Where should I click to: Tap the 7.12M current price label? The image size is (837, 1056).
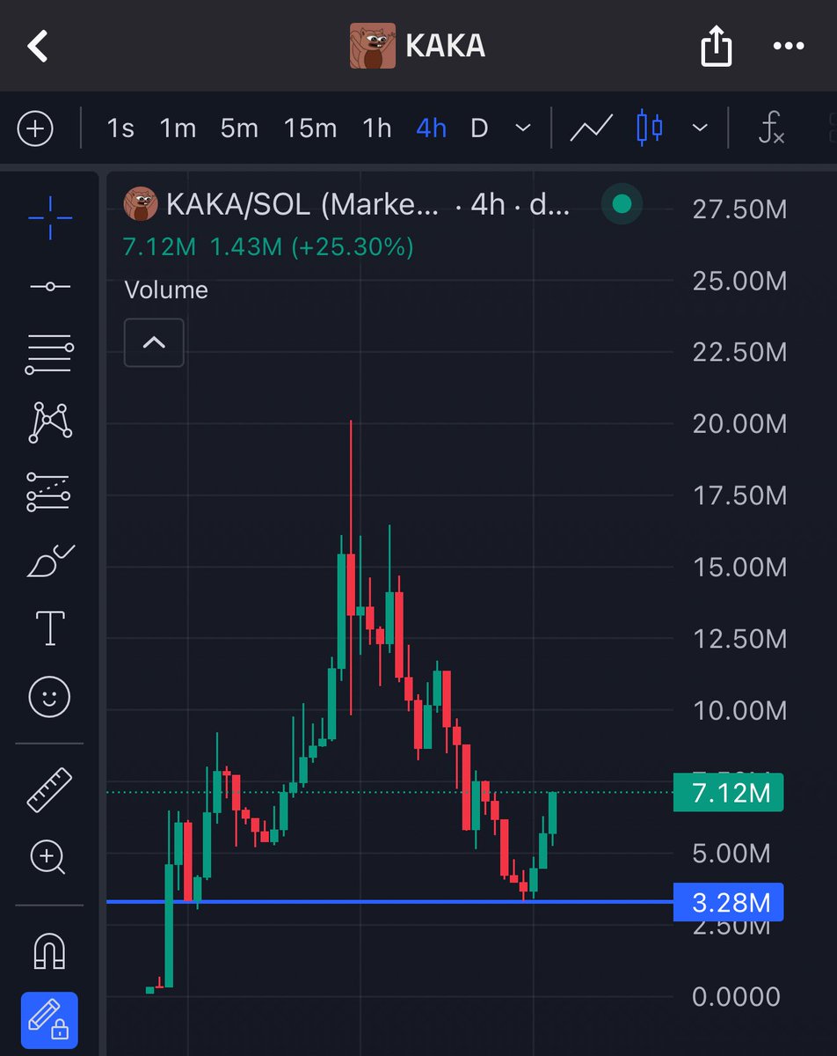coord(728,793)
